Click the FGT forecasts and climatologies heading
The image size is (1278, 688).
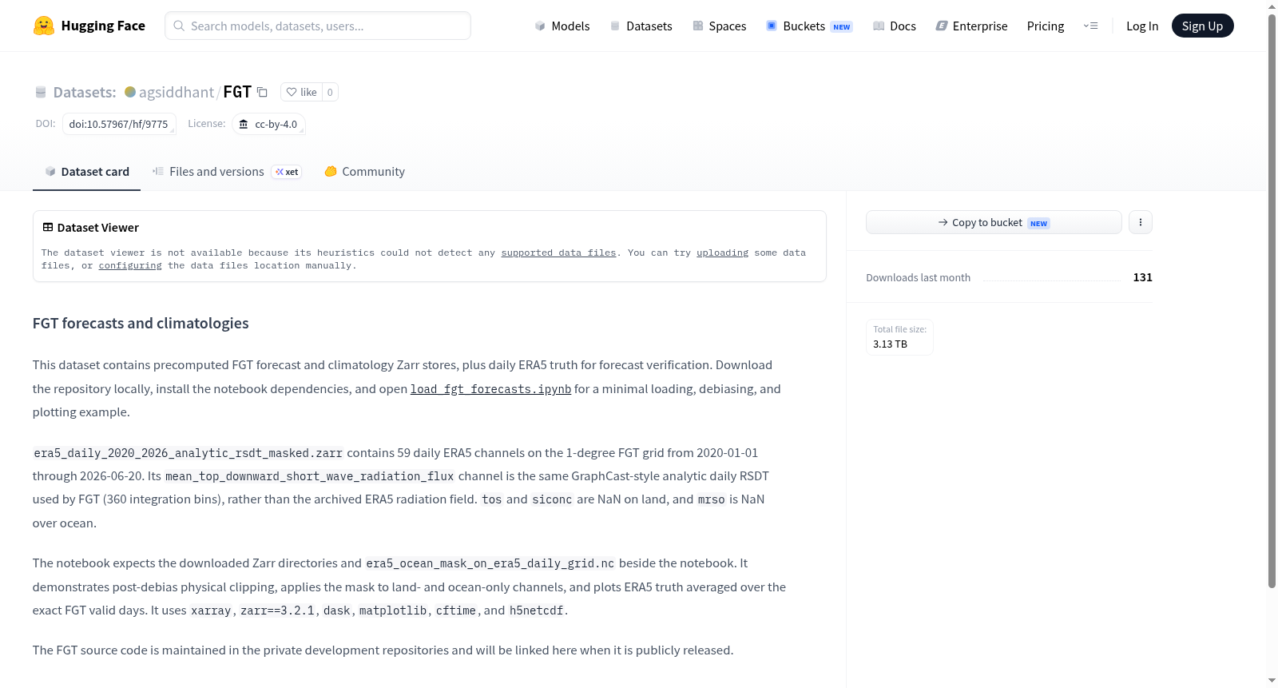click(141, 323)
